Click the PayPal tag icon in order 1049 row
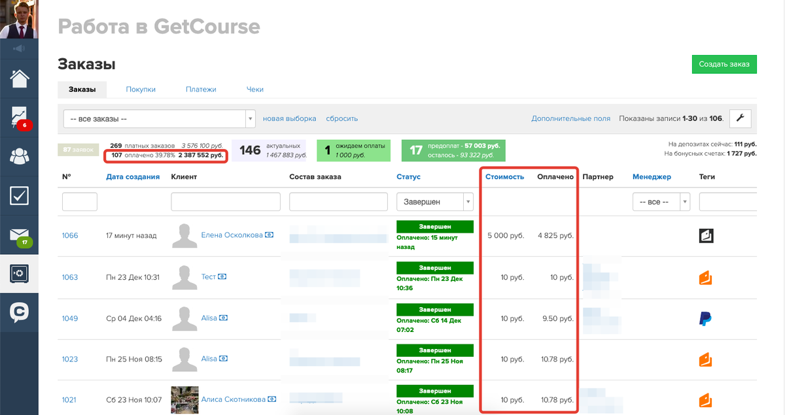Screen dimensions: 785x415 point(706,319)
